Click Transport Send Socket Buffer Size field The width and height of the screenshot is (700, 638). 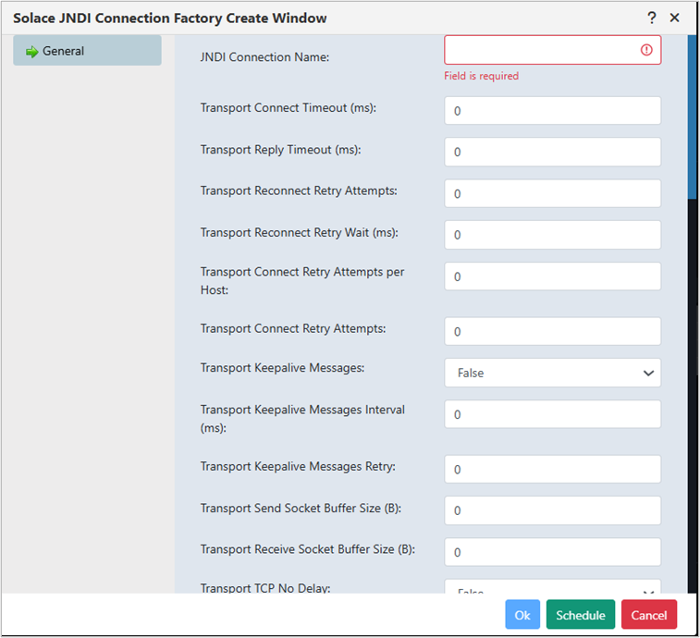[x=552, y=510]
